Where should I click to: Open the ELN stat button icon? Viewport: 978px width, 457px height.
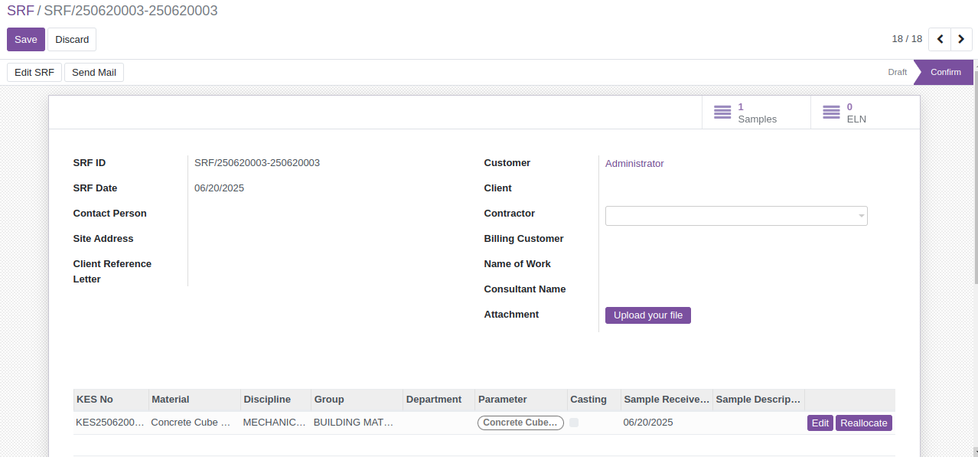click(x=831, y=113)
